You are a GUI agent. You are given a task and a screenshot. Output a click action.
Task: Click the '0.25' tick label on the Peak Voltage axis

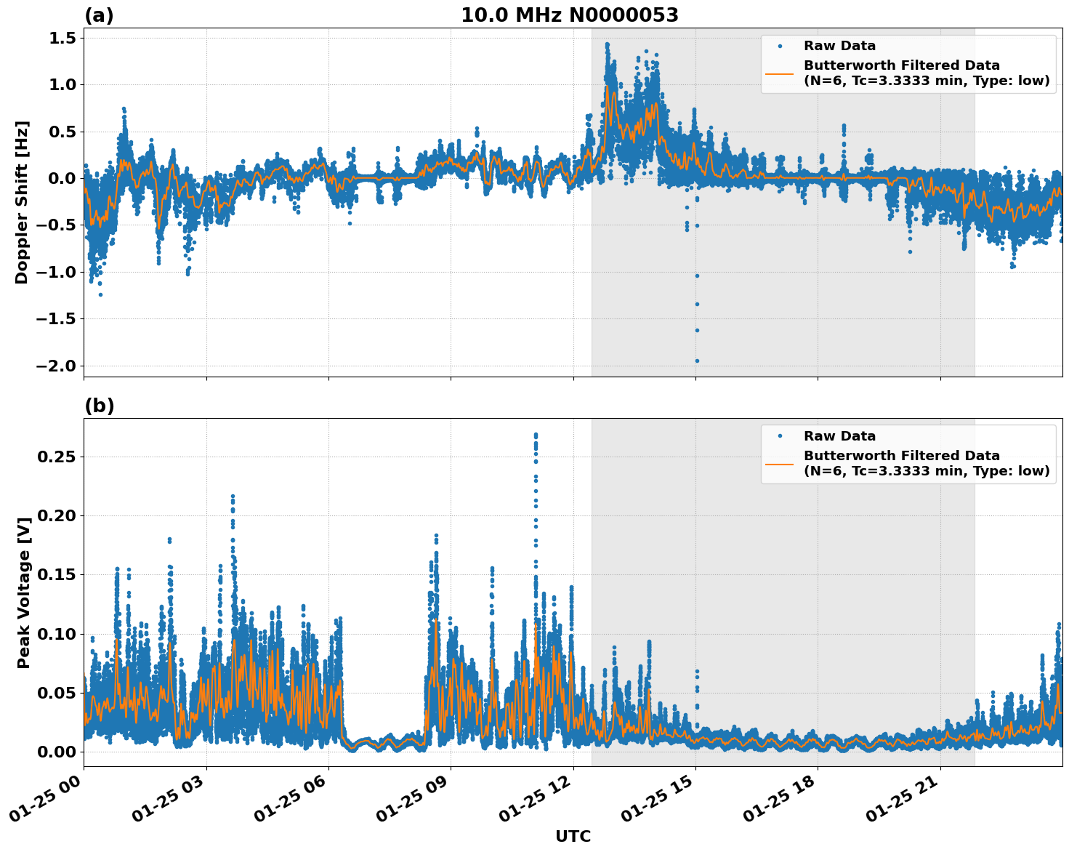point(57,457)
